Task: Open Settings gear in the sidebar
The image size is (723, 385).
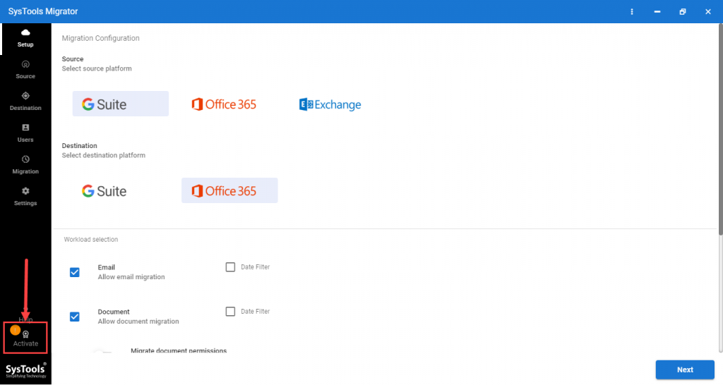Action: [x=25, y=192]
